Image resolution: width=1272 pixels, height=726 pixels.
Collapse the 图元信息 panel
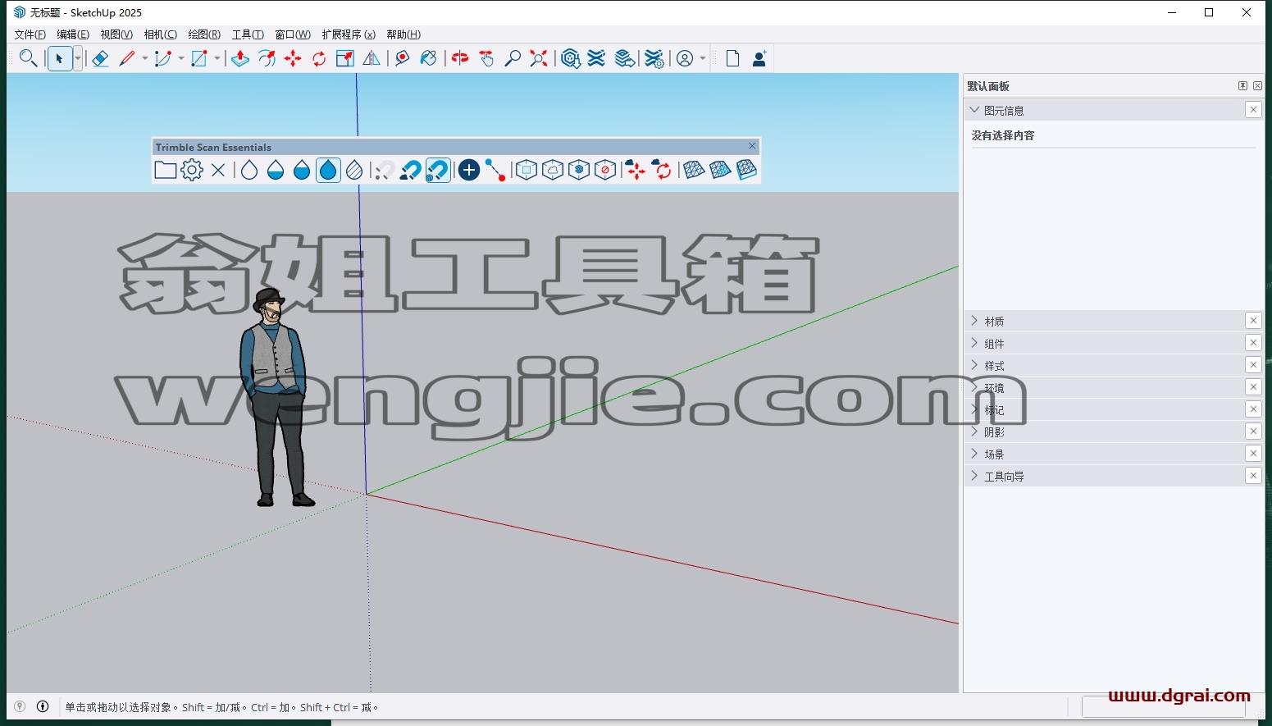coord(974,110)
